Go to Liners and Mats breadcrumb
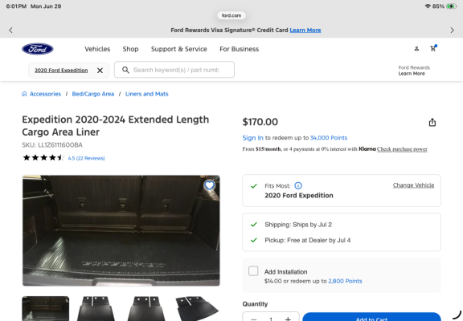This screenshot has width=463, height=321. tap(147, 94)
